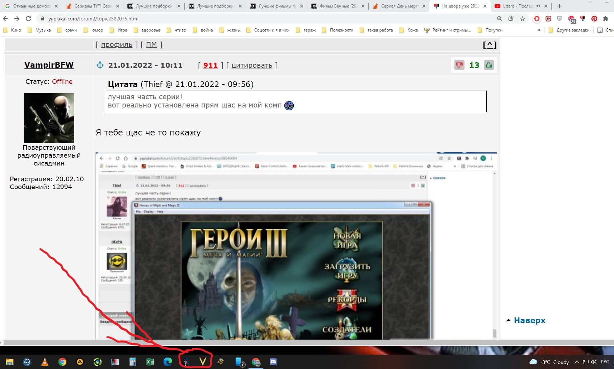Launch VLC media player from taskbar

point(45,362)
